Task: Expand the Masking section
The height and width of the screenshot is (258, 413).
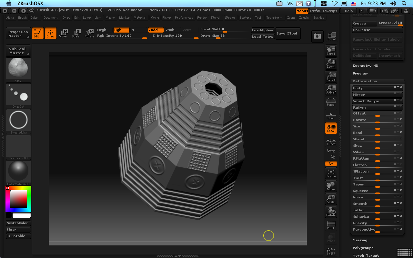Action: [360, 240]
